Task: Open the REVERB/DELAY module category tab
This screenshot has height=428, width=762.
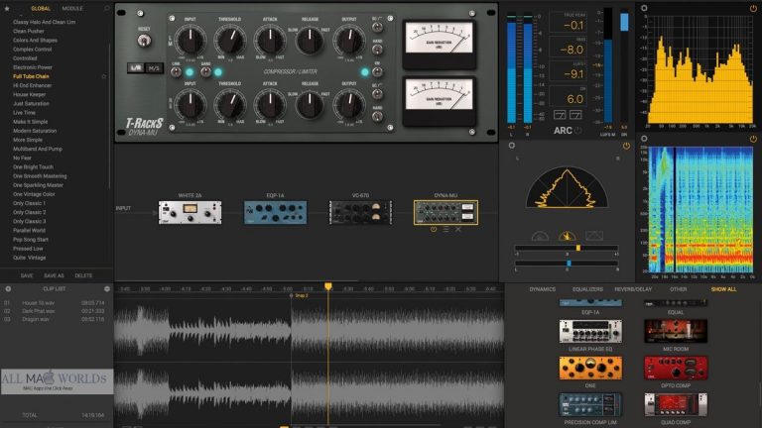Action: coord(633,289)
